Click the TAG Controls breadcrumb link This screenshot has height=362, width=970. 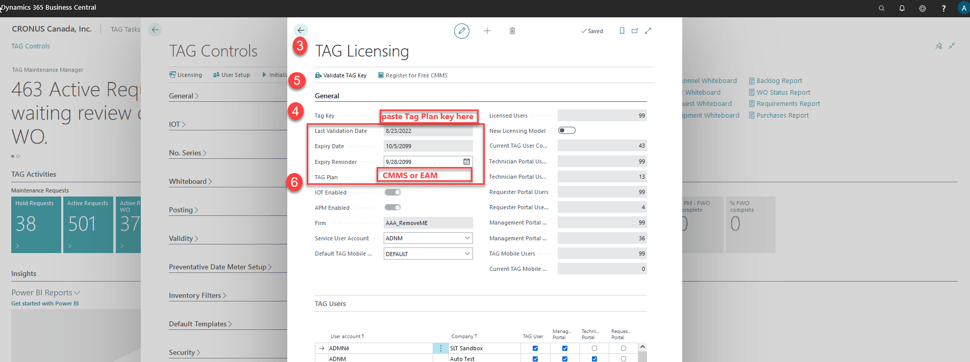[31, 46]
